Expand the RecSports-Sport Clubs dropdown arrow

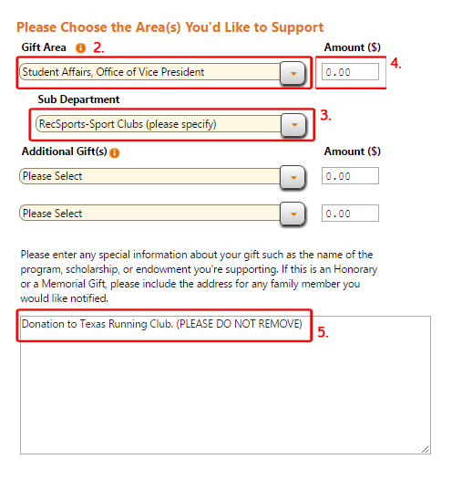[293, 125]
